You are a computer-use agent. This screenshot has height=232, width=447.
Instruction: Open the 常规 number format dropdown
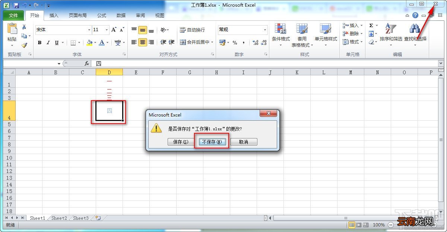(265, 30)
